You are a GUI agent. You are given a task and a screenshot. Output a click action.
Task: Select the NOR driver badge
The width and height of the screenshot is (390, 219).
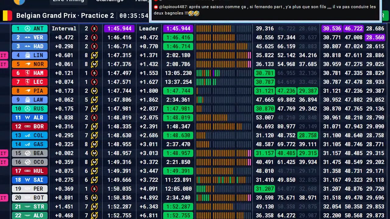tap(30, 64)
